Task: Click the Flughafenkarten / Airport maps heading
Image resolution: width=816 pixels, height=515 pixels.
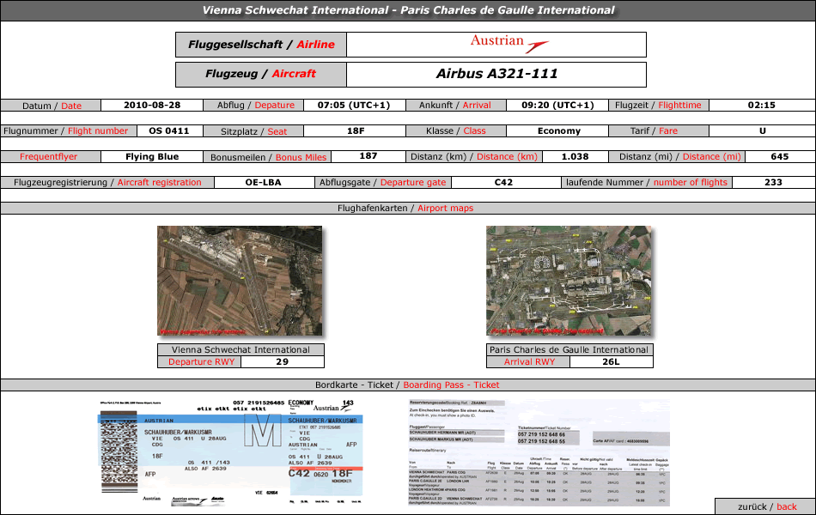Action: click(x=405, y=208)
